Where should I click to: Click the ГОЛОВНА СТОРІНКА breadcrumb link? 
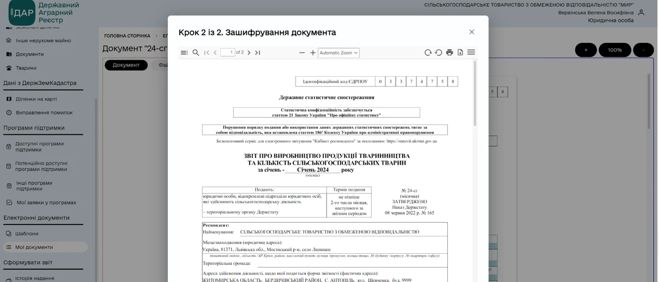128,36
